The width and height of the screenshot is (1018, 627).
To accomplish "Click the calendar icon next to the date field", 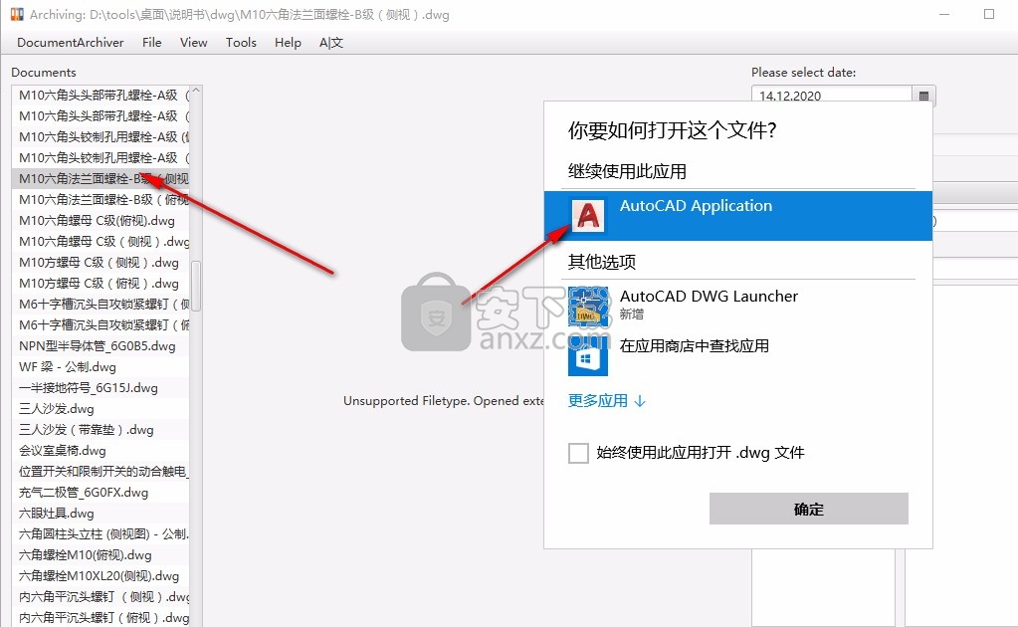I will 923,97.
